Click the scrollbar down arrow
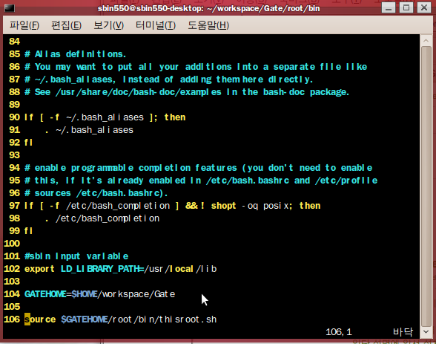This screenshot has height=344, width=436. tap(426, 331)
